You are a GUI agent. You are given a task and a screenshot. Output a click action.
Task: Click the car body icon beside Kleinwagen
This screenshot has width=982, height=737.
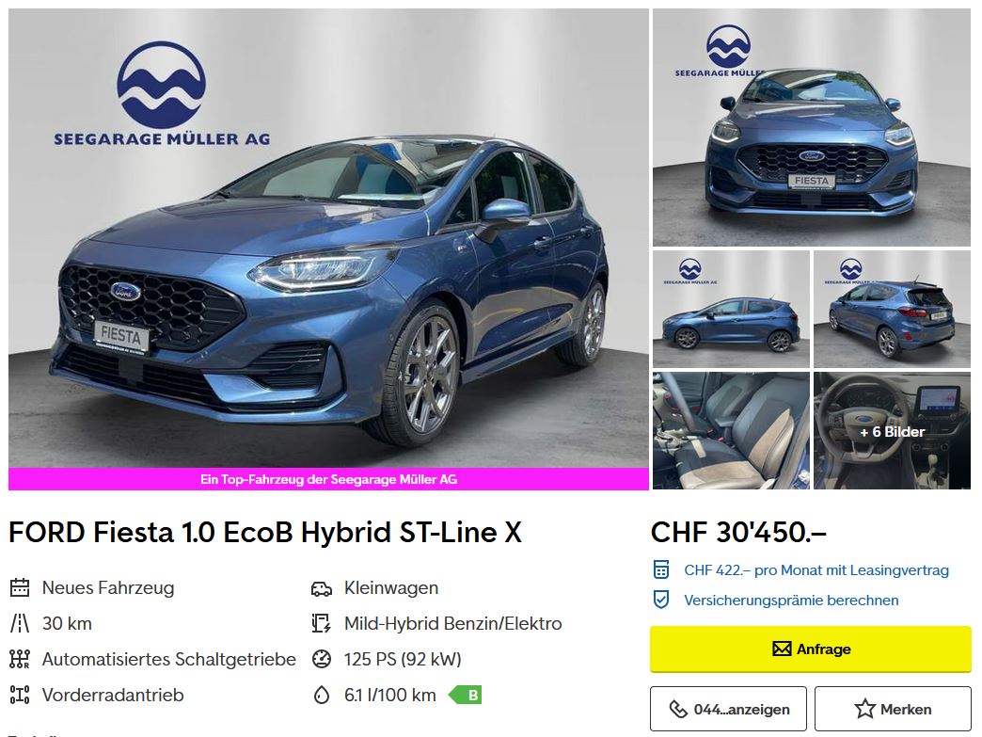coord(322,588)
